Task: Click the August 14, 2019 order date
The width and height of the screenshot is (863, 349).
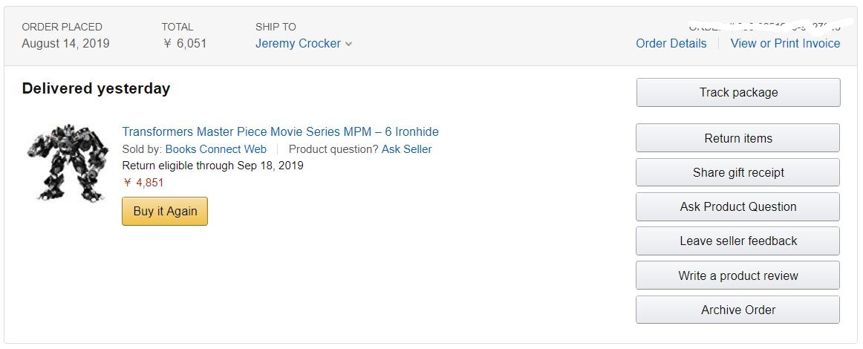Action: tap(65, 43)
